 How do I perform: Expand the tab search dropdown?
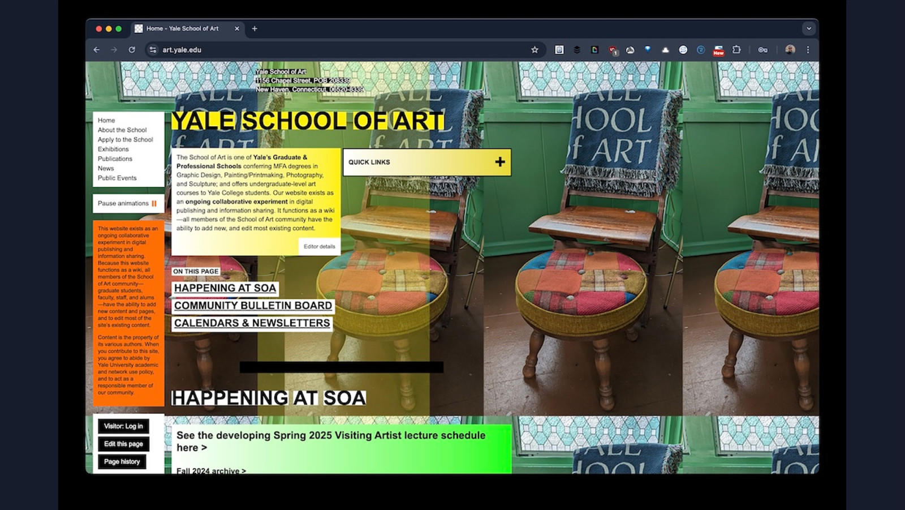pos(809,28)
